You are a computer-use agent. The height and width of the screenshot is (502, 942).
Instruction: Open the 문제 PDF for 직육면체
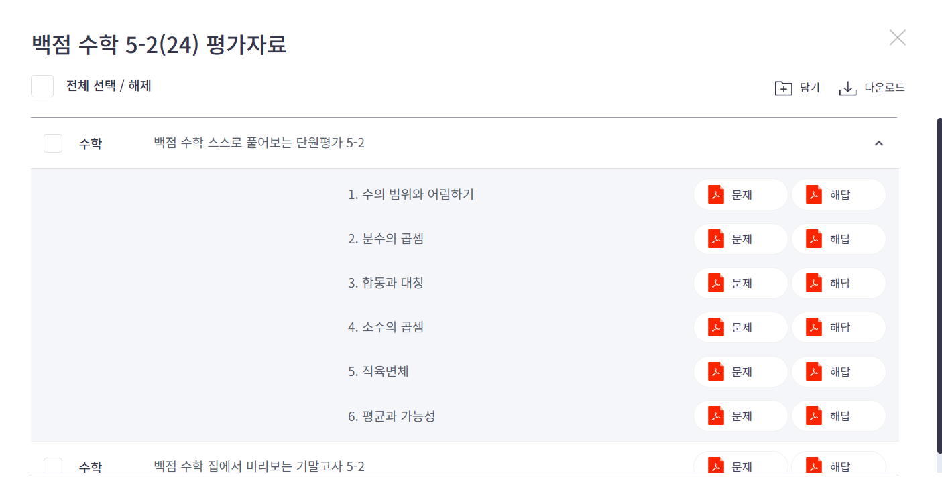point(740,371)
